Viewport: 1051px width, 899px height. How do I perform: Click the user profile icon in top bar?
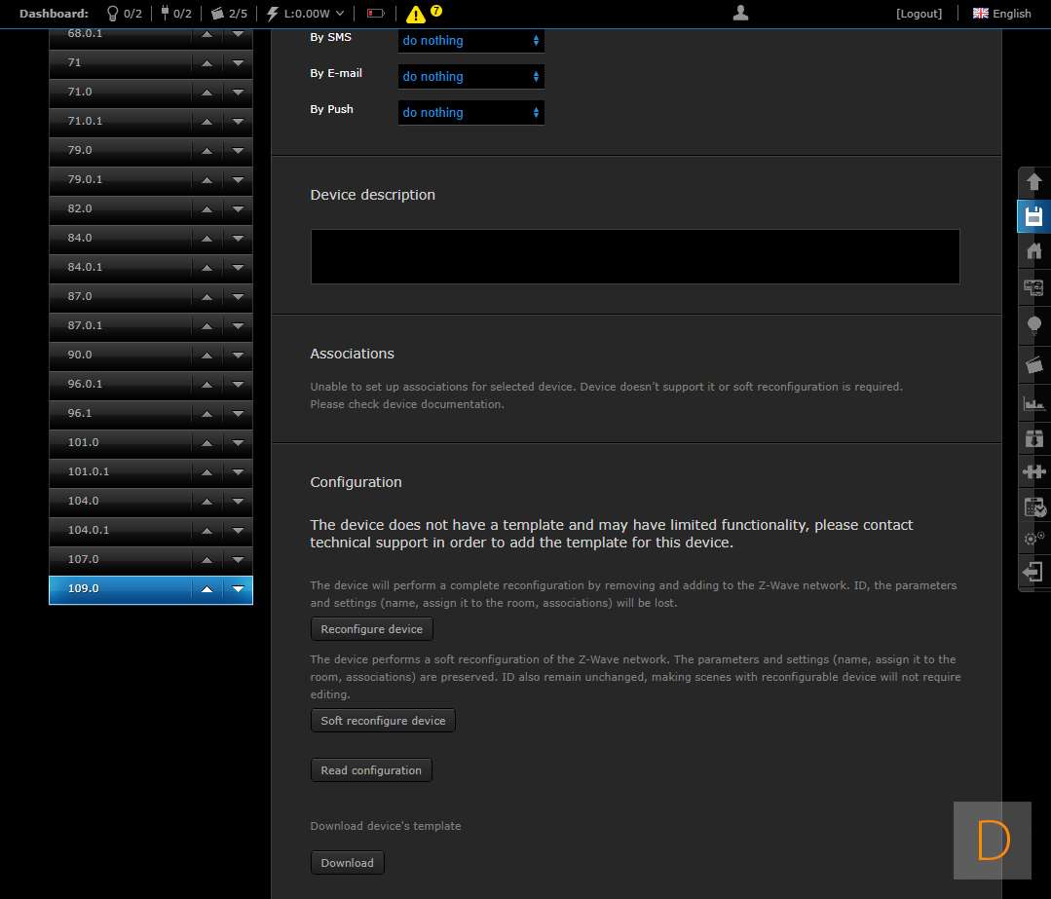(740, 13)
